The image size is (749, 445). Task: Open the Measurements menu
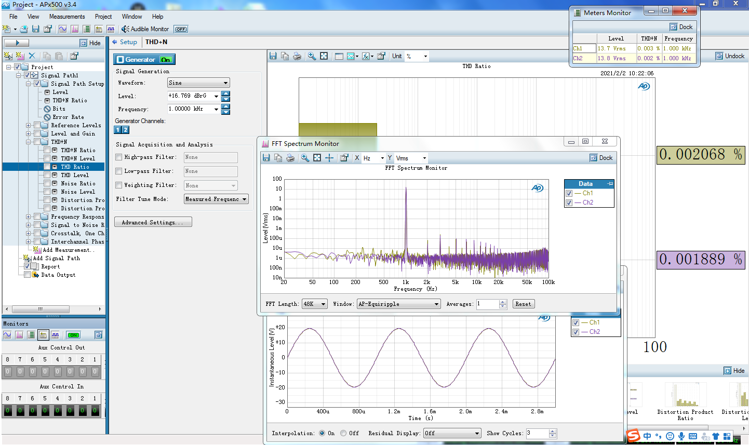pyautogui.click(x=67, y=17)
